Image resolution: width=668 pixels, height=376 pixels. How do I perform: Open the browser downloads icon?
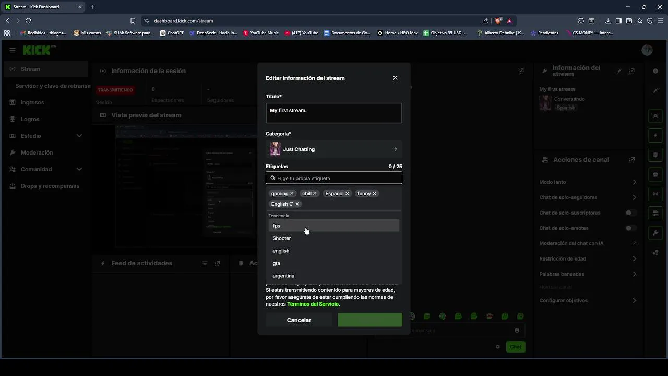coord(608,21)
